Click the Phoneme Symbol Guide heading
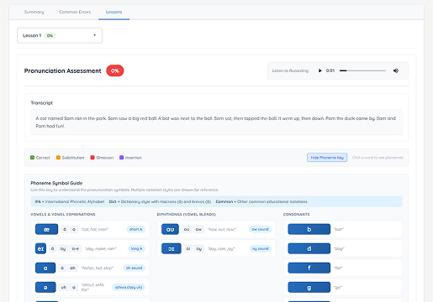The width and height of the screenshot is (433, 302). click(x=56, y=183)
